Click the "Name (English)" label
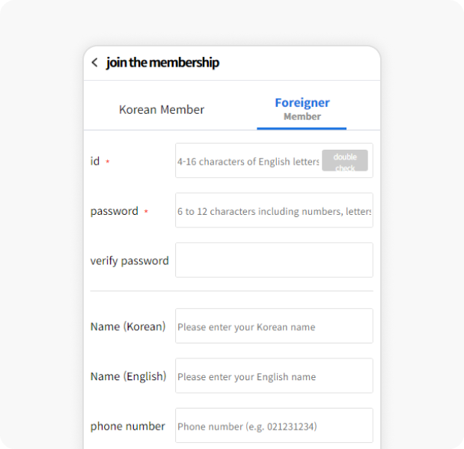Viewport: 464px width, 449px height. tap(128, 376)
